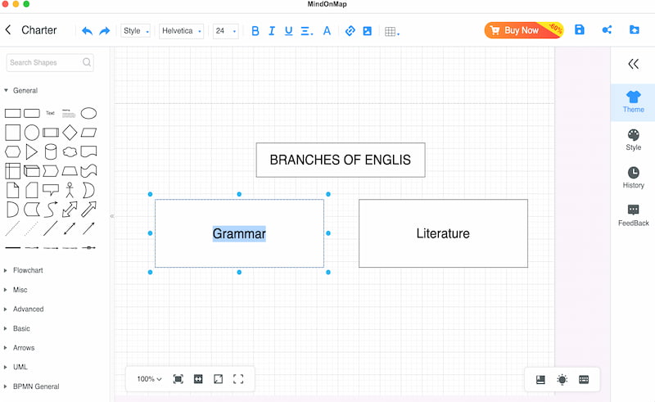Select the actor stick figure shape

click(x=70, y=190)
